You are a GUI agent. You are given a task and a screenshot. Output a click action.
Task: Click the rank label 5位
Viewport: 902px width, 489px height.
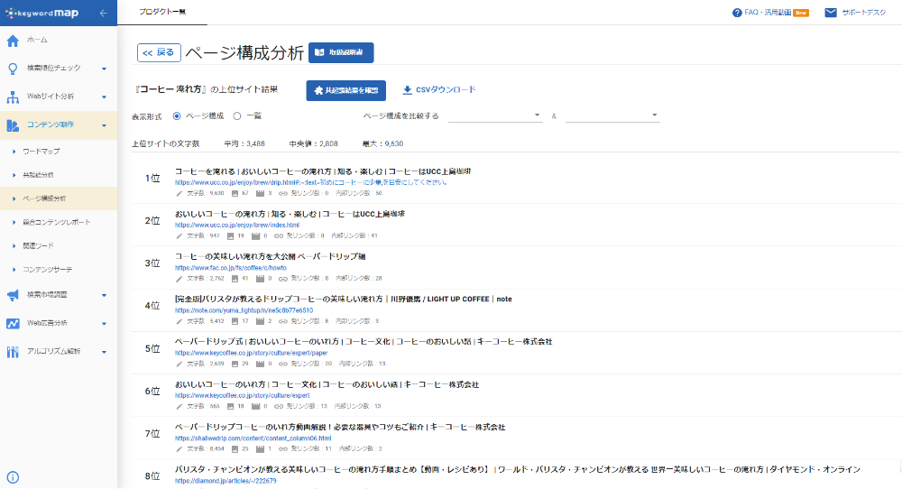point(152,348)
